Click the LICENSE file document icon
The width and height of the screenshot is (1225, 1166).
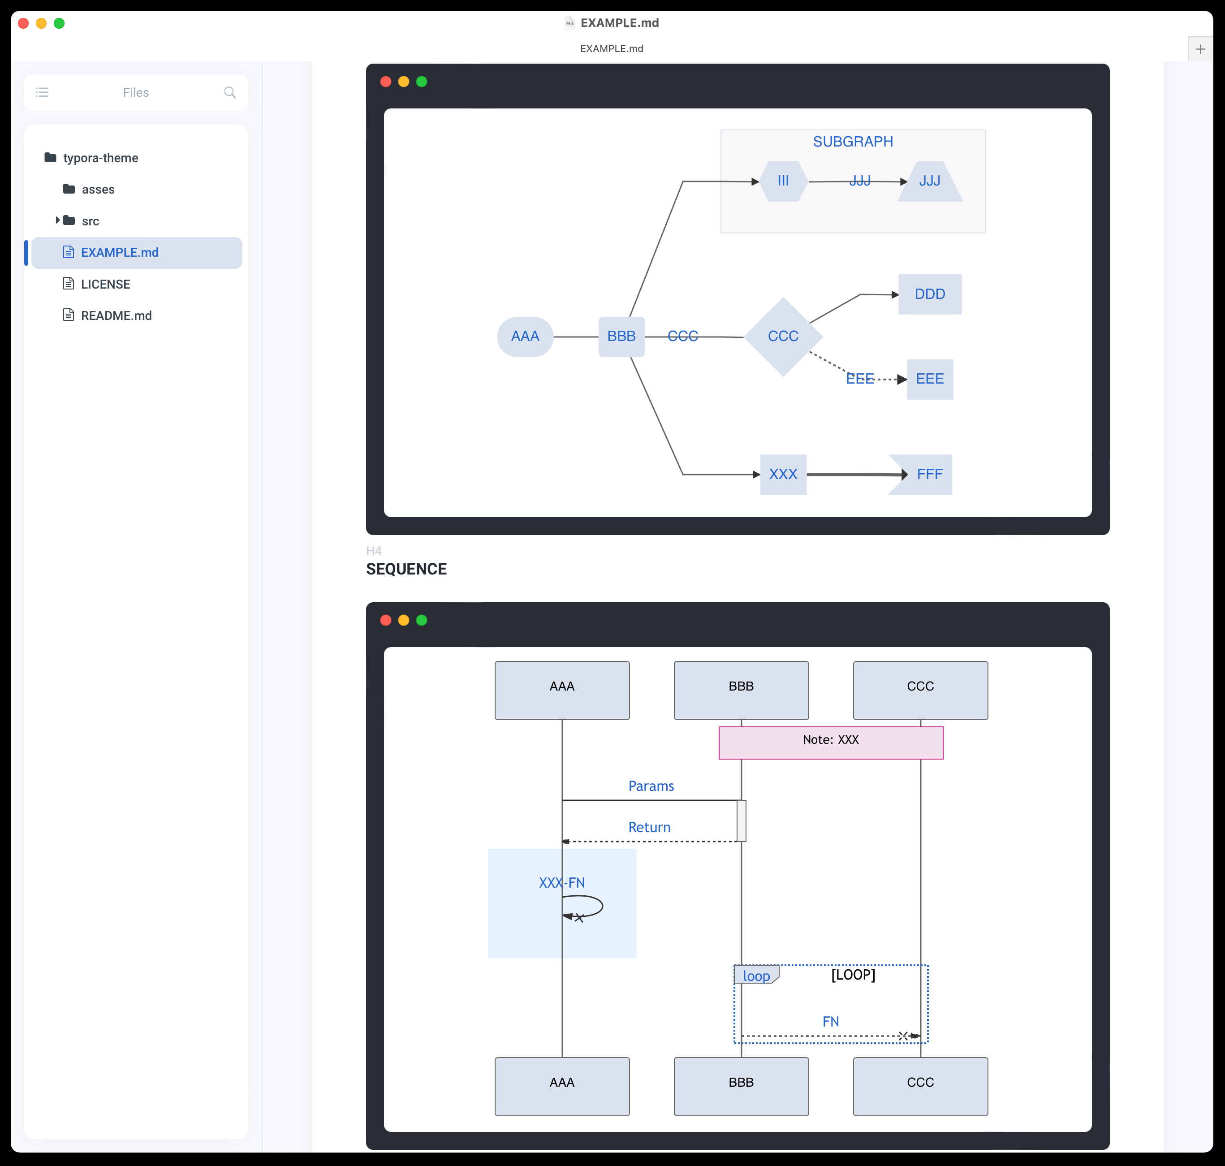pyautogui.click(x=69, y=284)
